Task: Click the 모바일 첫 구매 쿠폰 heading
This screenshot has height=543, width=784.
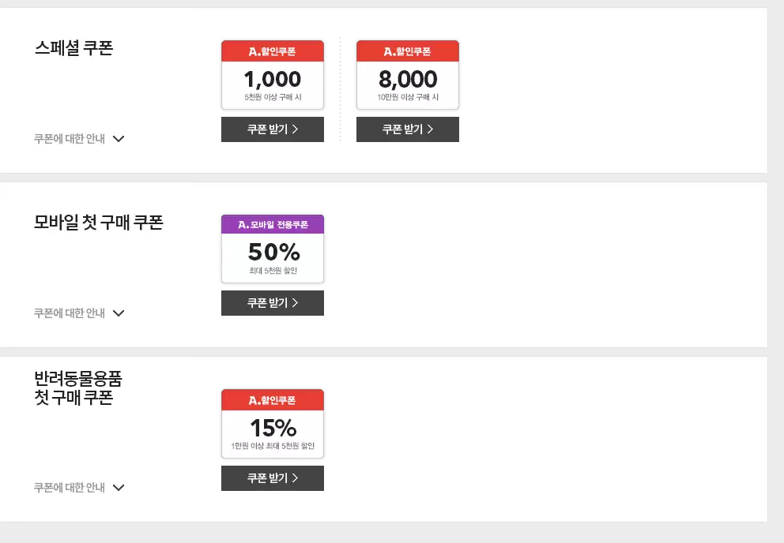Action: pyautogui.click(x=99, y=223)
